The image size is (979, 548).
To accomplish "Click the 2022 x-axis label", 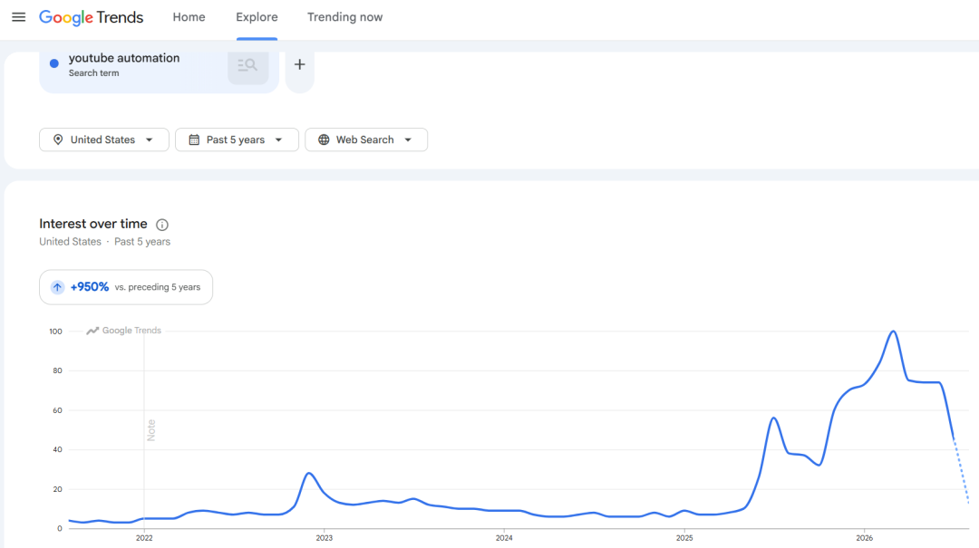I will [x=144, y=538].
